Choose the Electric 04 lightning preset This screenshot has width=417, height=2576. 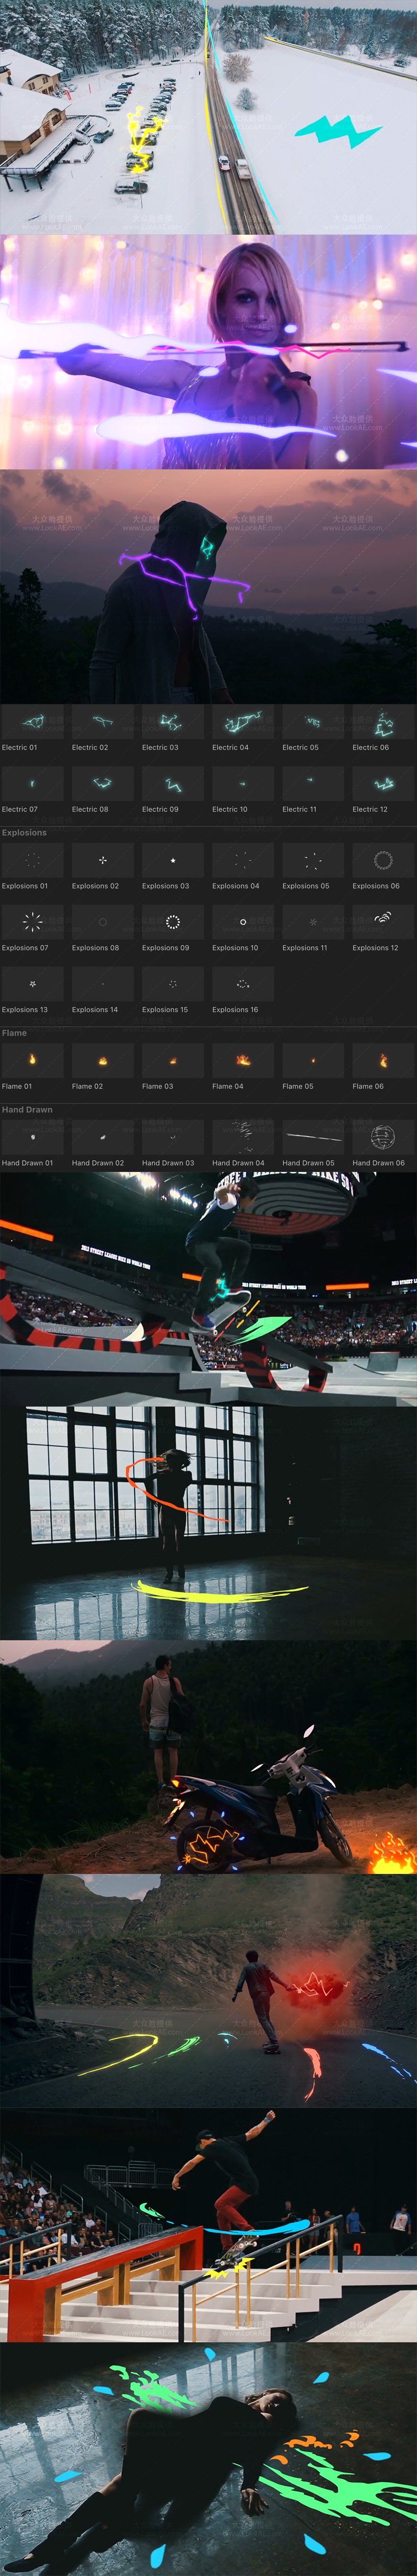pyautogui.click(x=243, y=722)
